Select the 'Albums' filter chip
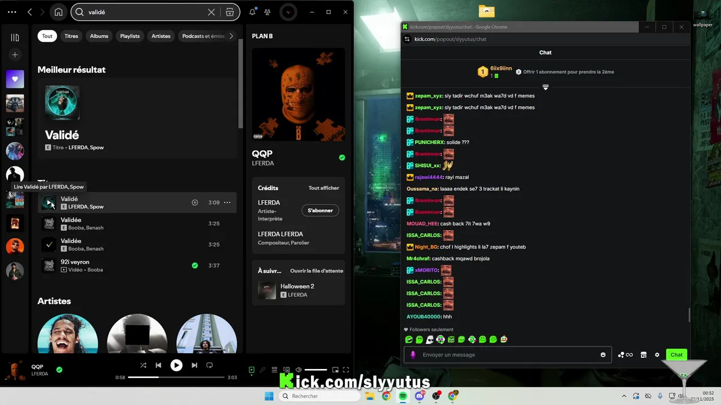Image resolution: width=721 pixels, height=405 pixels. [99, 36]
